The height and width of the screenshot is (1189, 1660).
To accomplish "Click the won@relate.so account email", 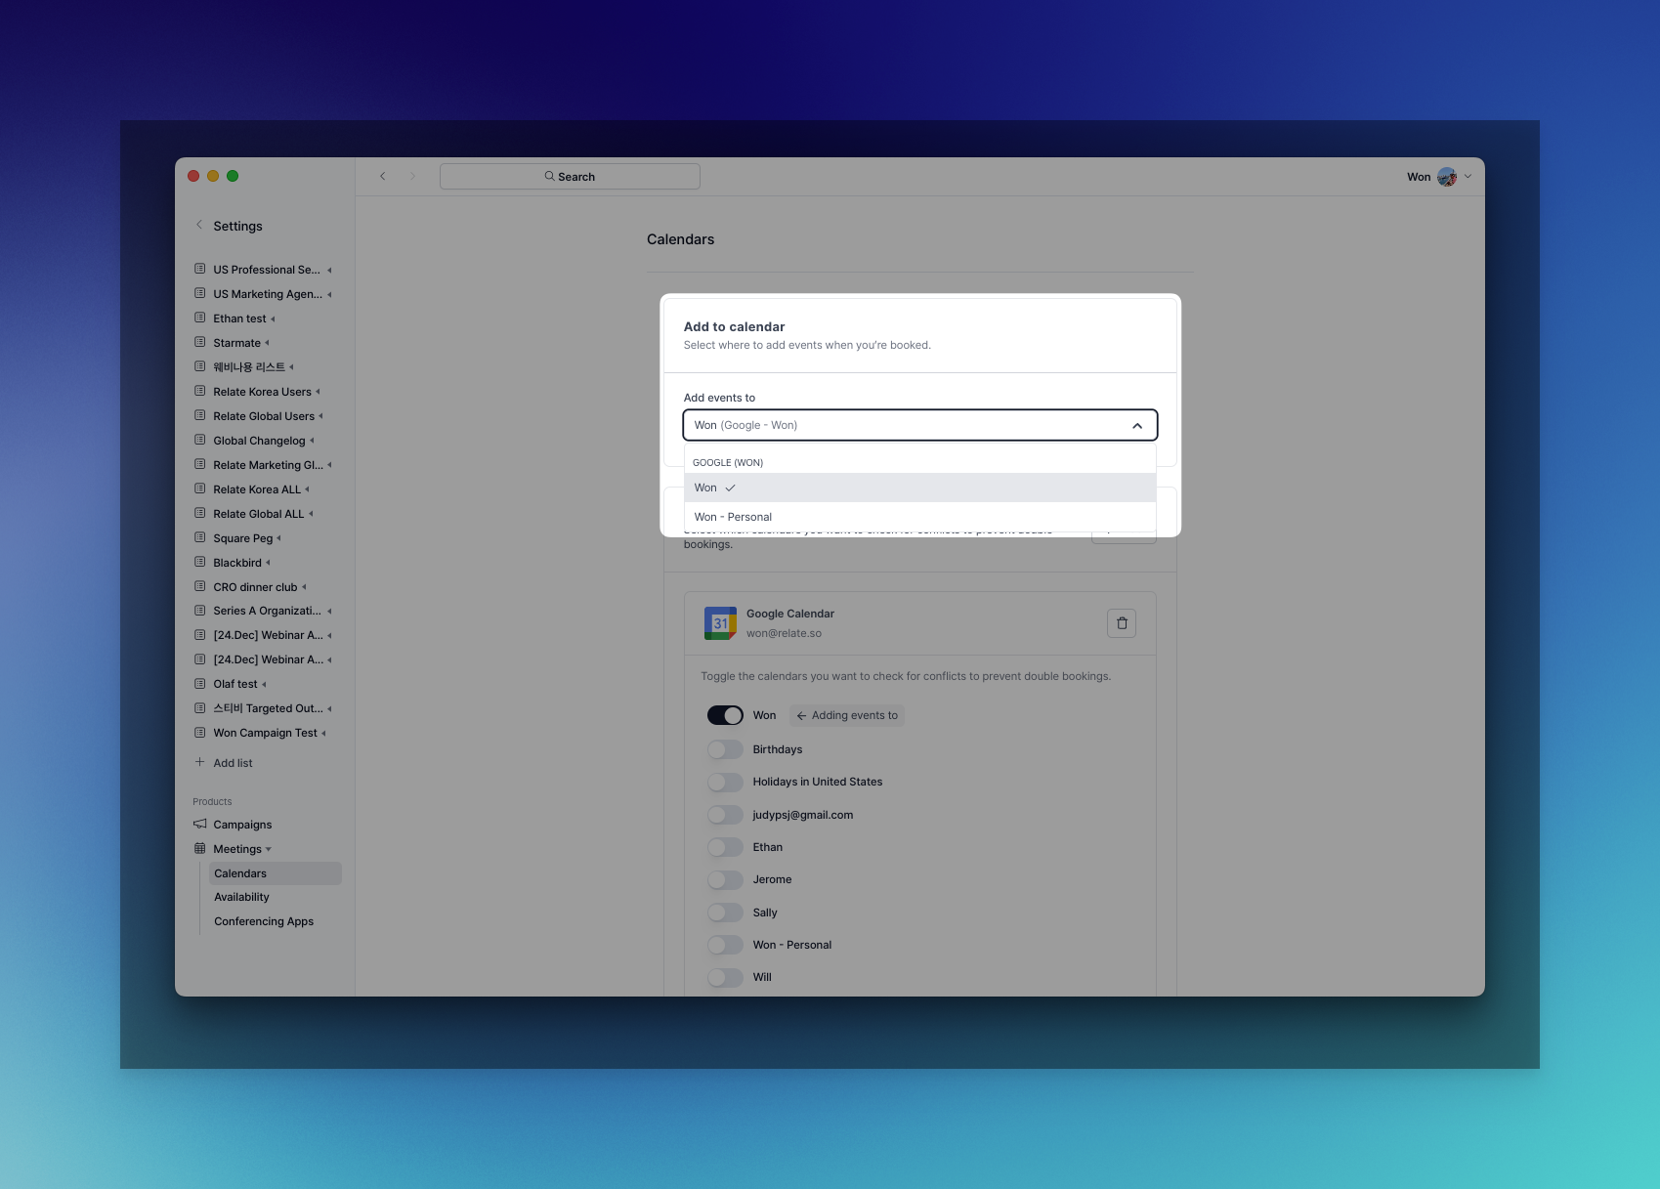I will pos(784,633).
